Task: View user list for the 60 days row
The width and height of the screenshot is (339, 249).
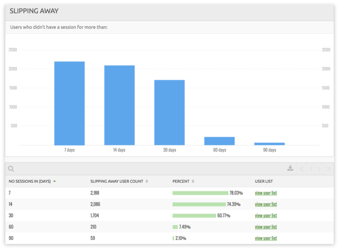Action: point(266,227)
